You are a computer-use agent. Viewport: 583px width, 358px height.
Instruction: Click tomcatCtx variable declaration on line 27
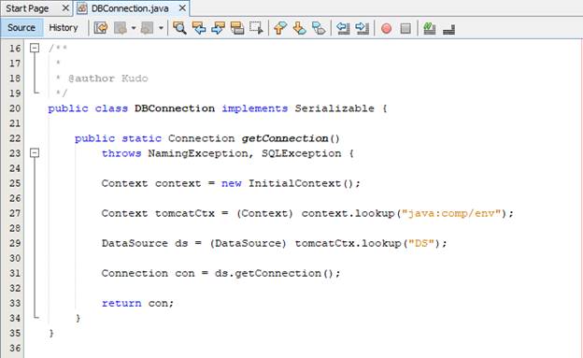[x=185, y=213]
